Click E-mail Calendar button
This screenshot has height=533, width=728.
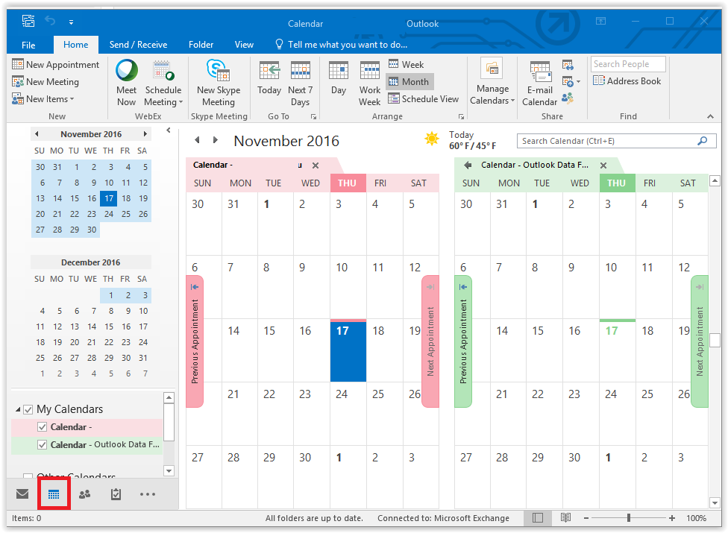[539, 83]
